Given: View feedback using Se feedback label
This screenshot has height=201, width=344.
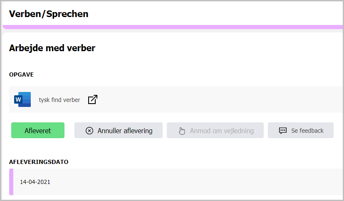Looking at the screenshot, I should tap(307, 131).
